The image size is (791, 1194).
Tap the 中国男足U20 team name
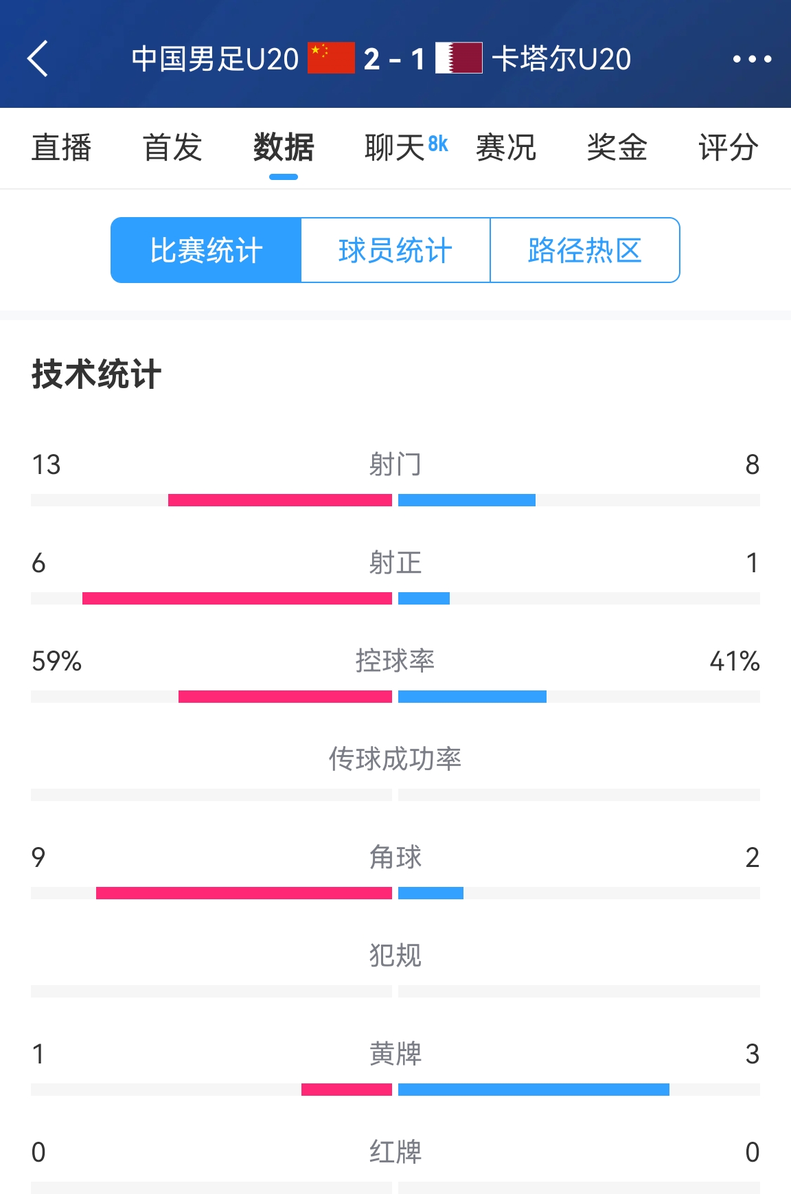215,59
